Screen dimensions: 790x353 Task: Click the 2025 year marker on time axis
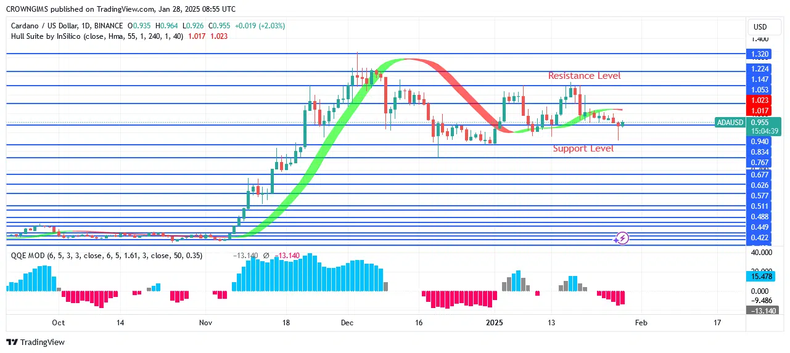495,322
